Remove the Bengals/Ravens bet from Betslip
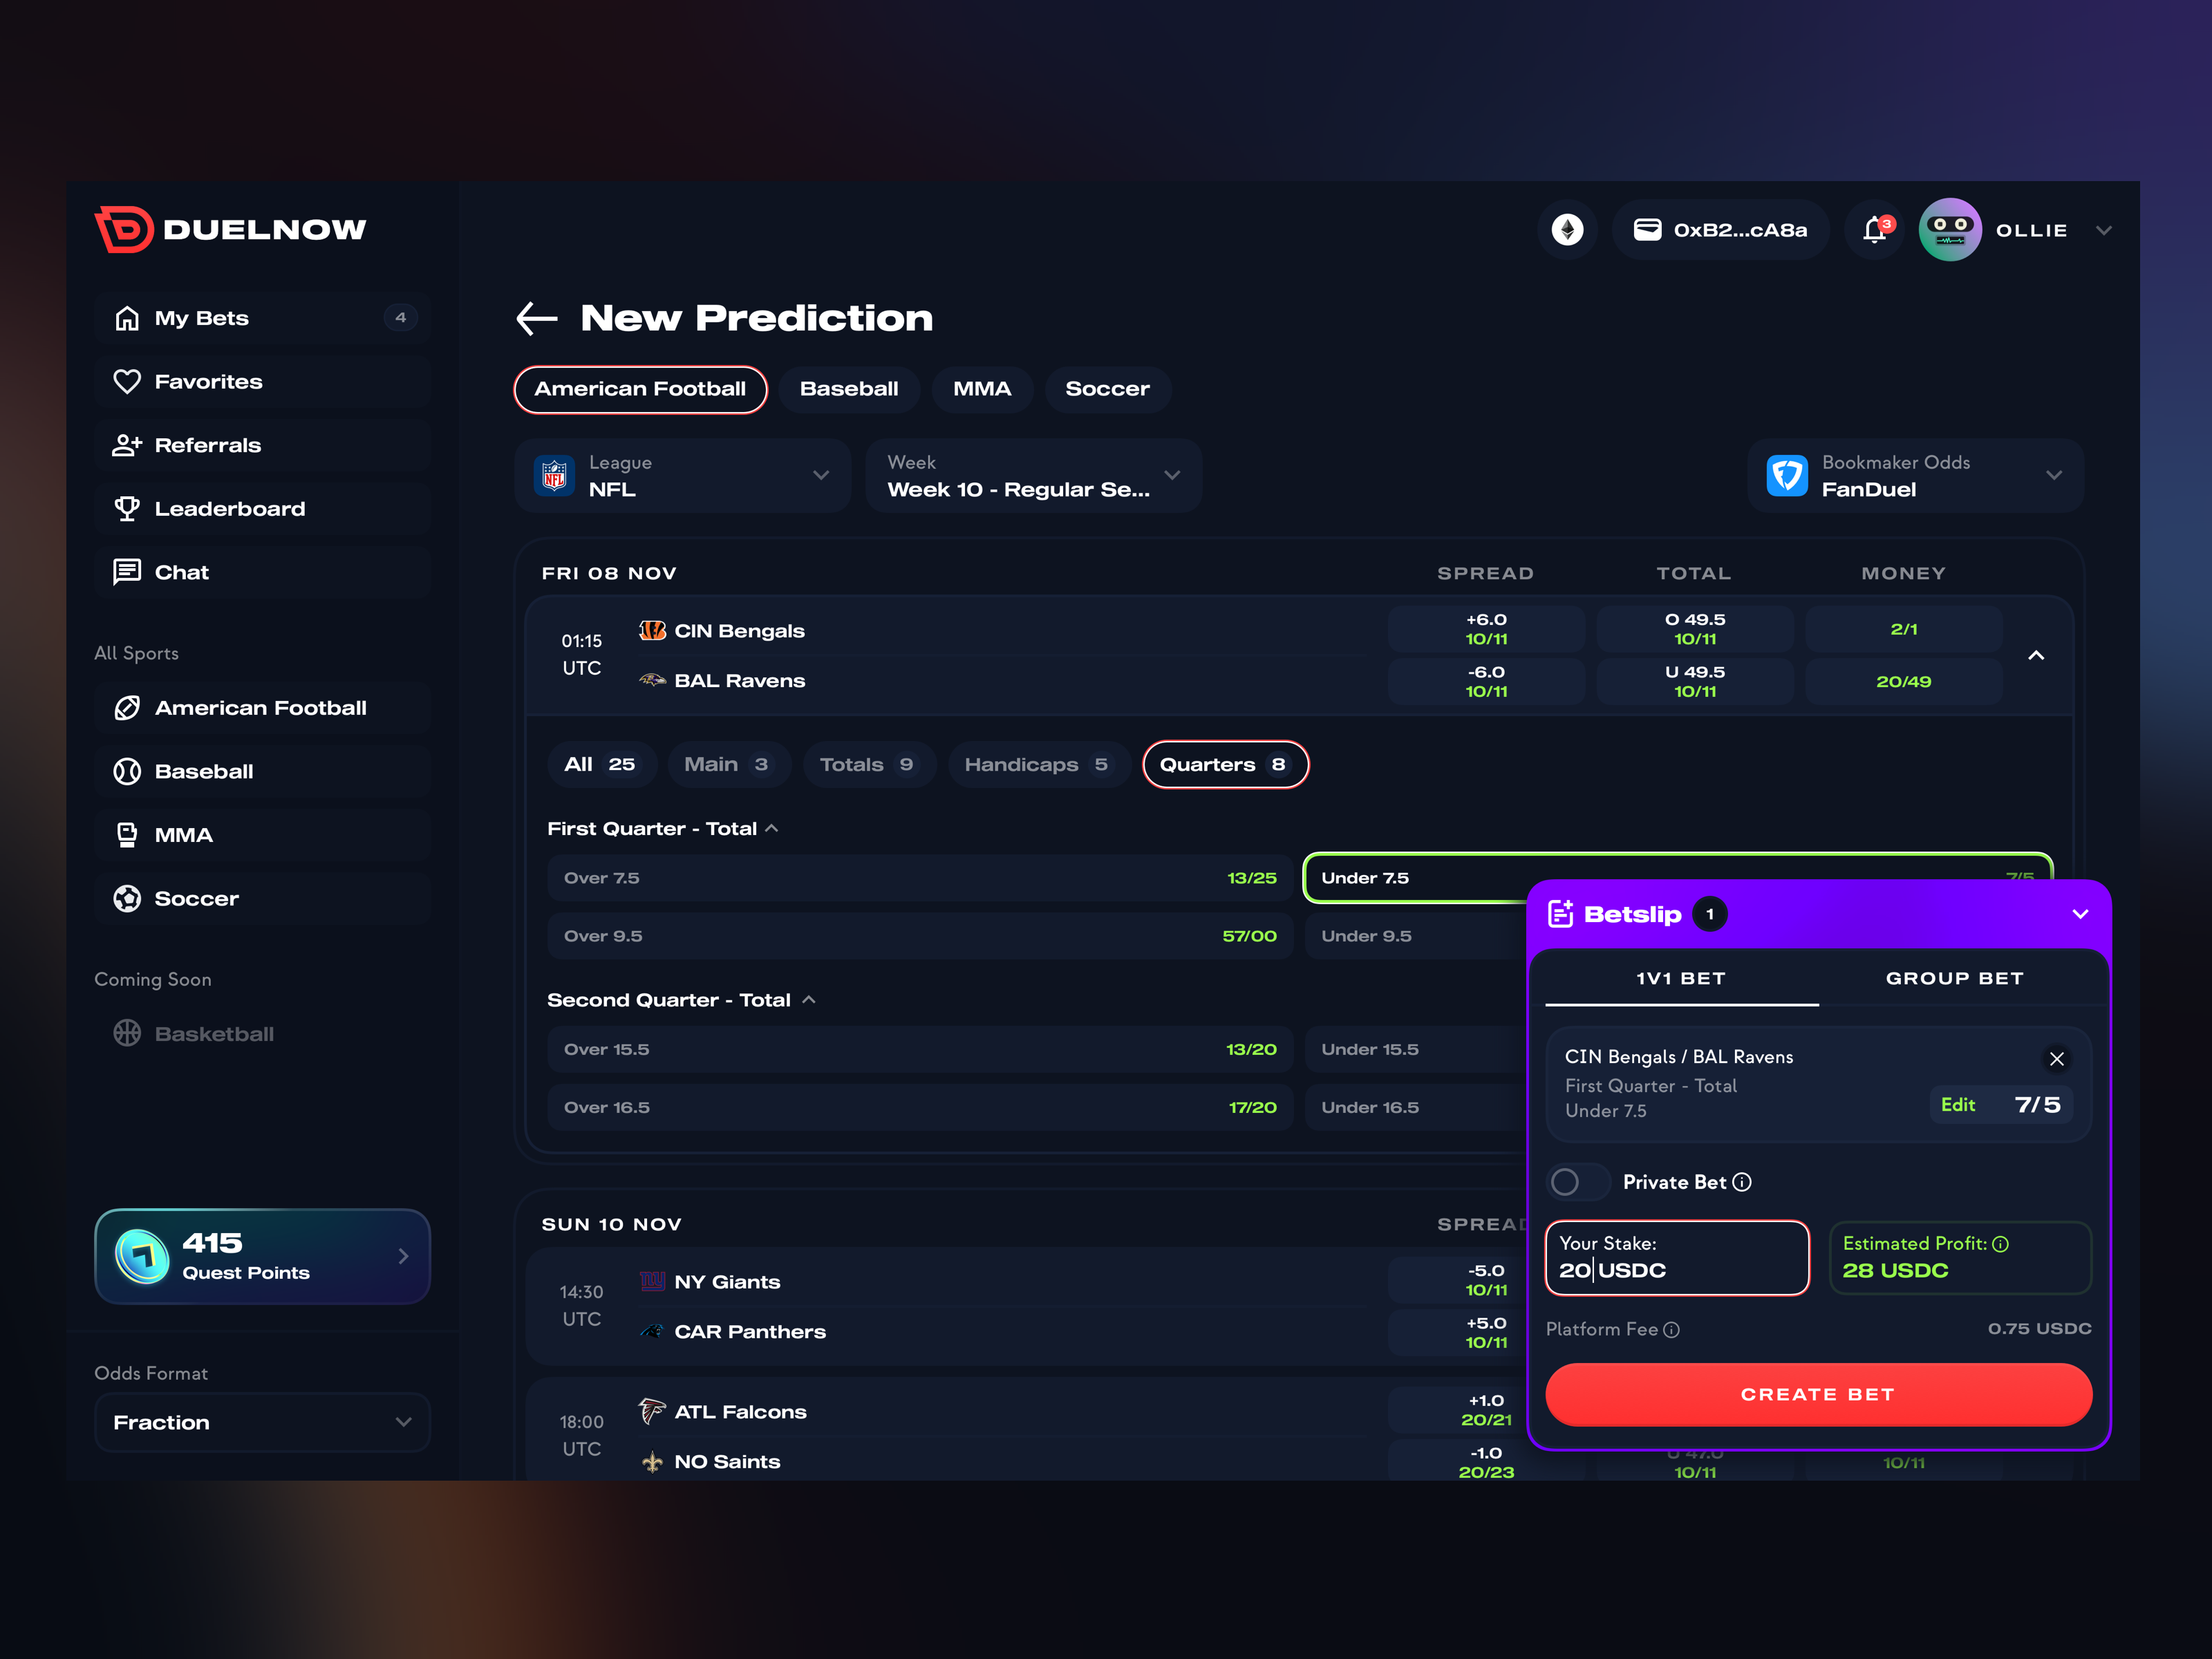2212x1659 pixels. coord(2057,1059)
